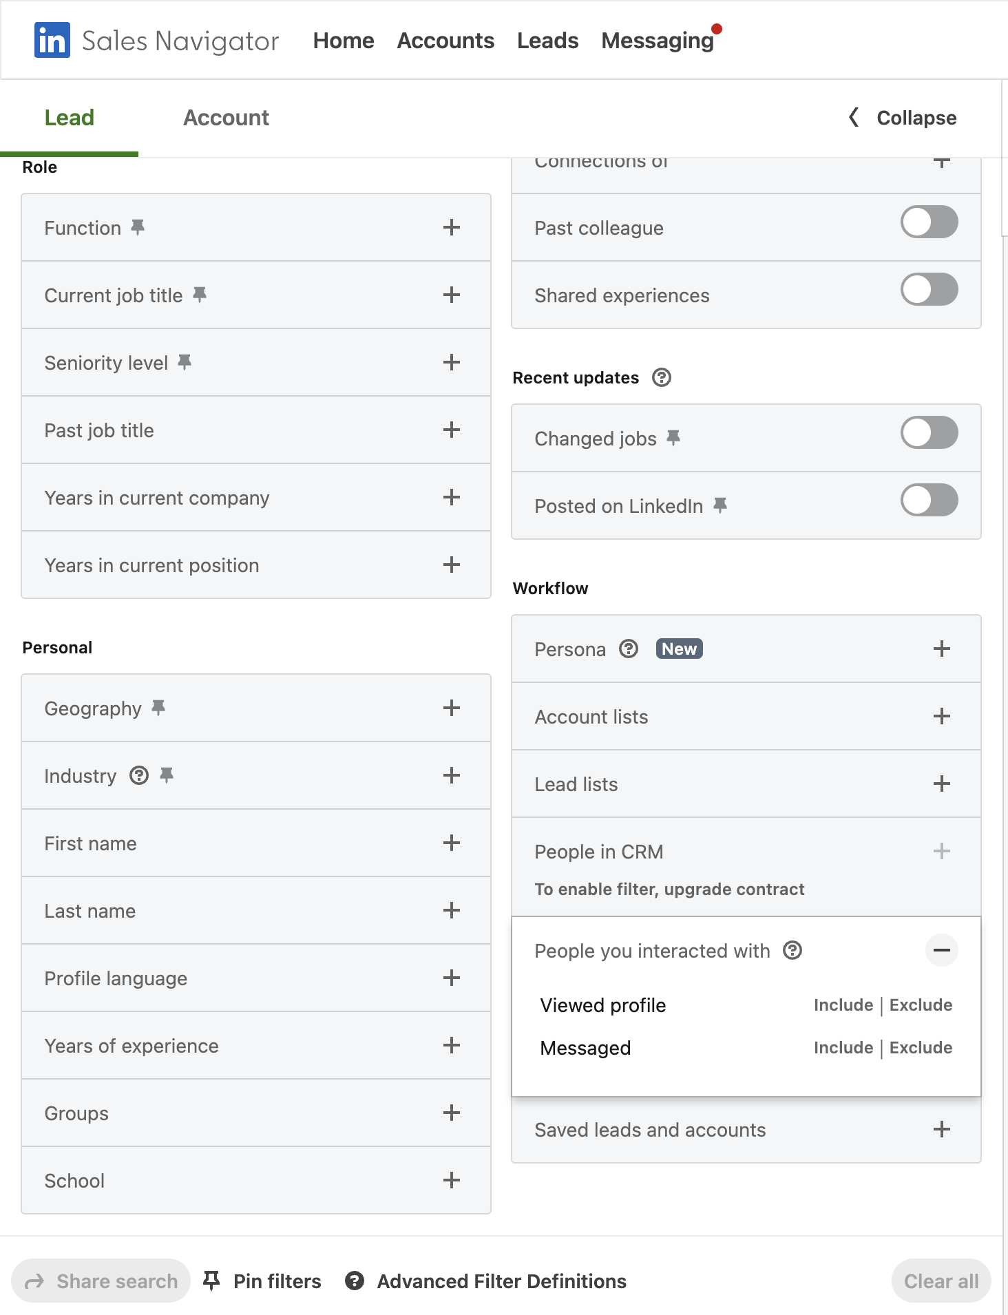Click the Recent updates help icon
1008x1315 pixels.
(x=662, y=377)
